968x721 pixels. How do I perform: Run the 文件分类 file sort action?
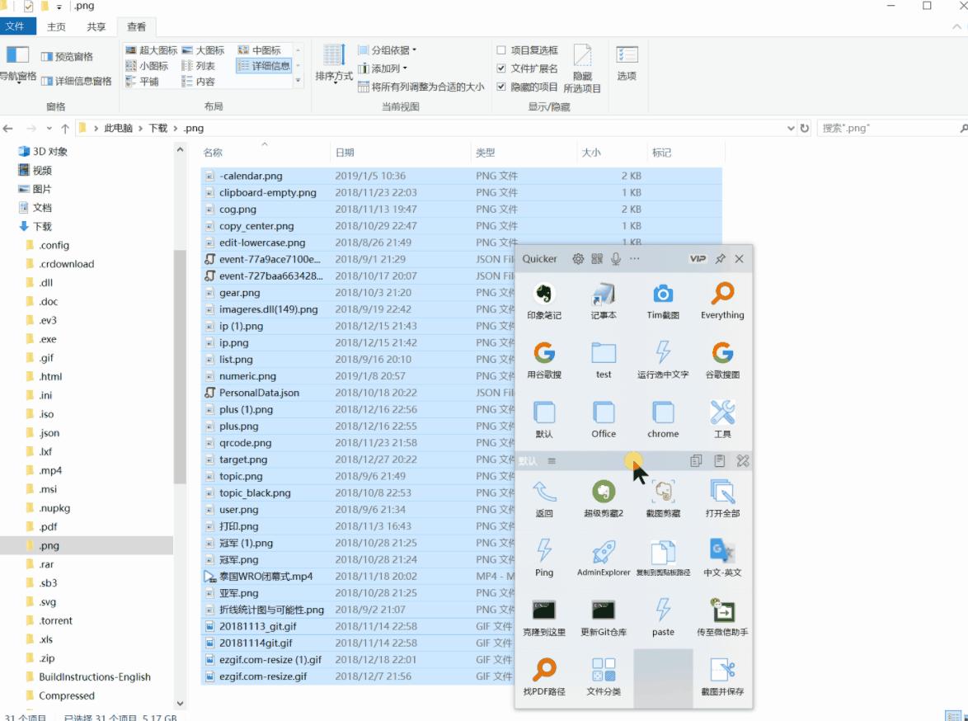click(x=604, y=676)
